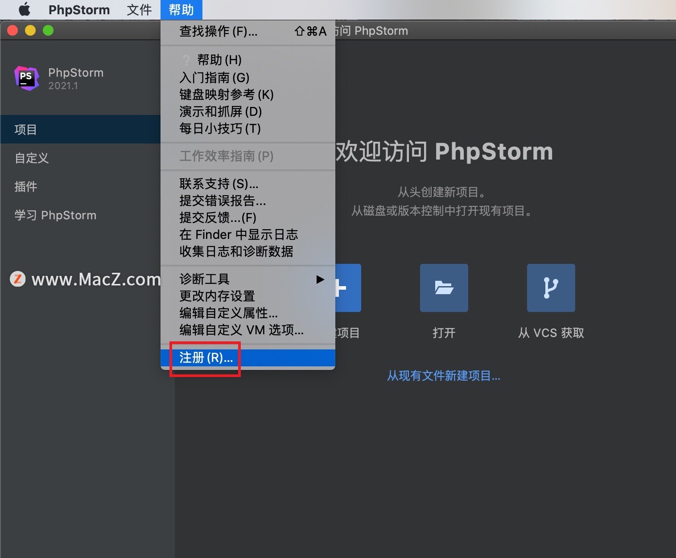The height and width of the screenshot is (558, 676).
Task: Click the 欢迎访问 PhpStorm heading
Action: coord(444,152)
